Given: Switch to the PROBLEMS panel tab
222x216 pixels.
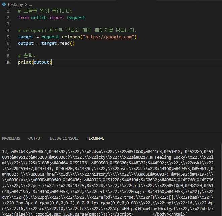Looking at the screenshot, I should 11,138.
